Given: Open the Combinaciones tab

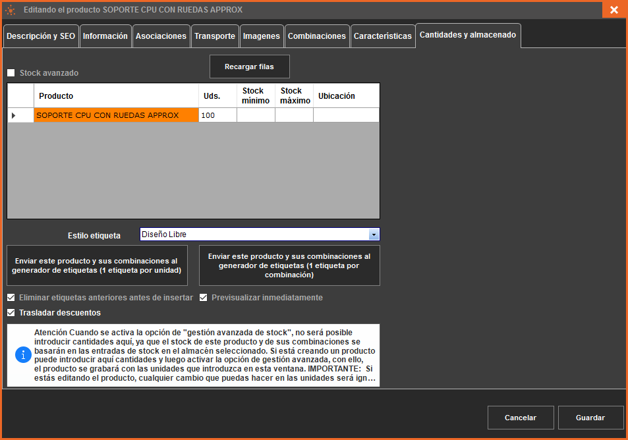Looking at the screenshot, I should click(x=316, y=36).
